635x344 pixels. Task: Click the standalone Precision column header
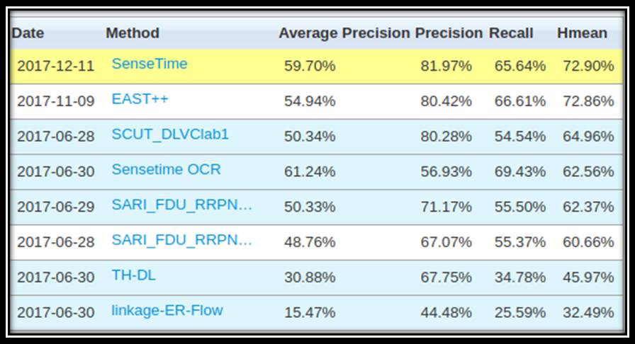449,33
